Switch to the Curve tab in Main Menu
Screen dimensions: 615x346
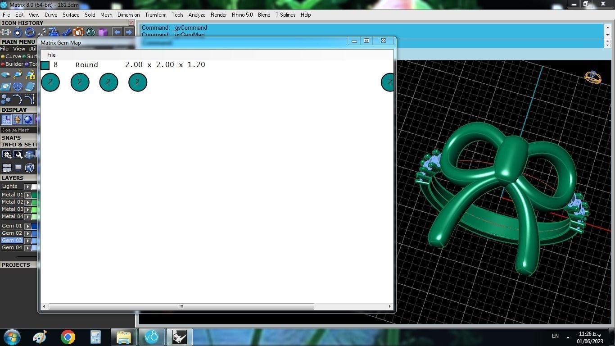click(11, 56)
